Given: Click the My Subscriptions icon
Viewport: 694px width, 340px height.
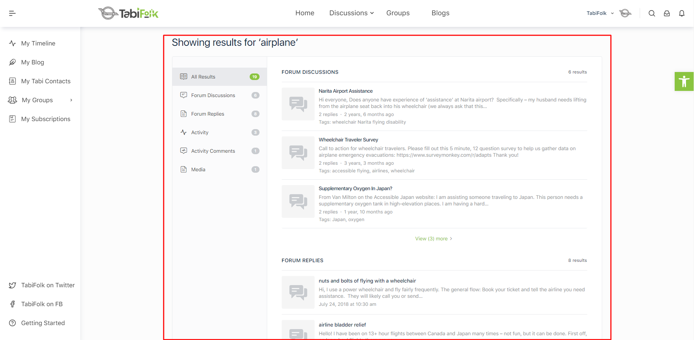Looking at the screenshot, I should coord(12,119).
